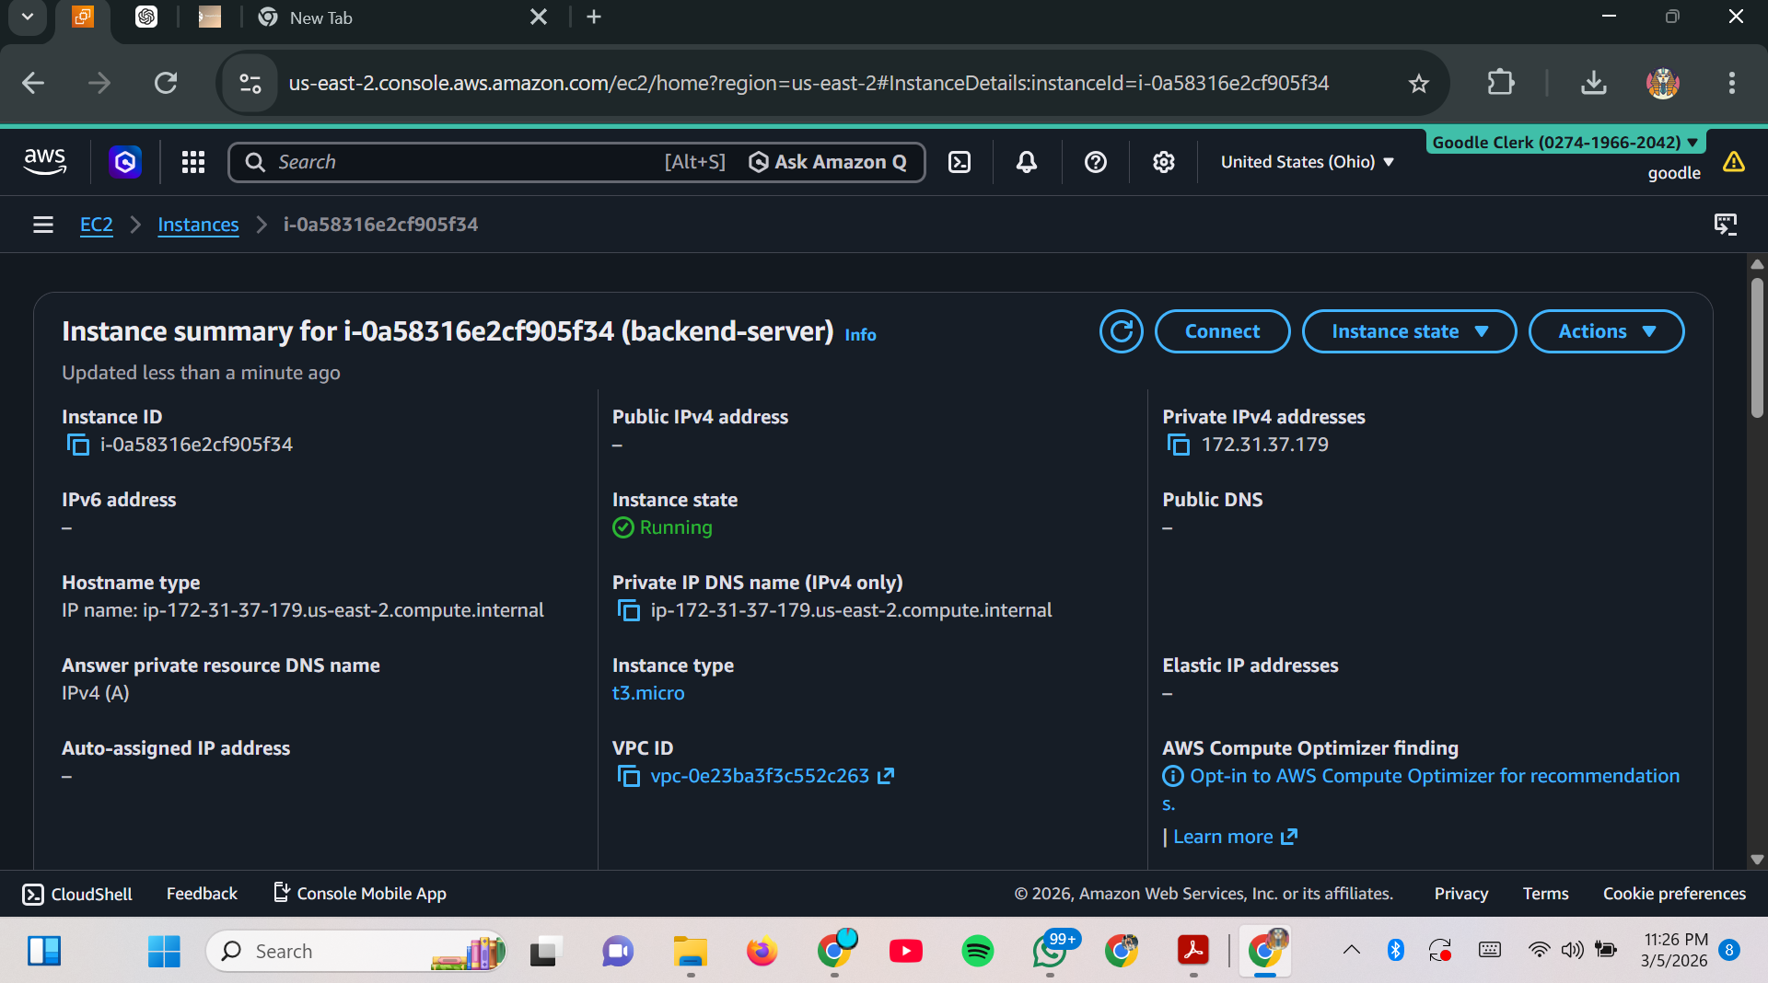This screenshot has height=983, width=1768.
Task: Open WhatsApp from the taskbar
Action: (1050, 951)
